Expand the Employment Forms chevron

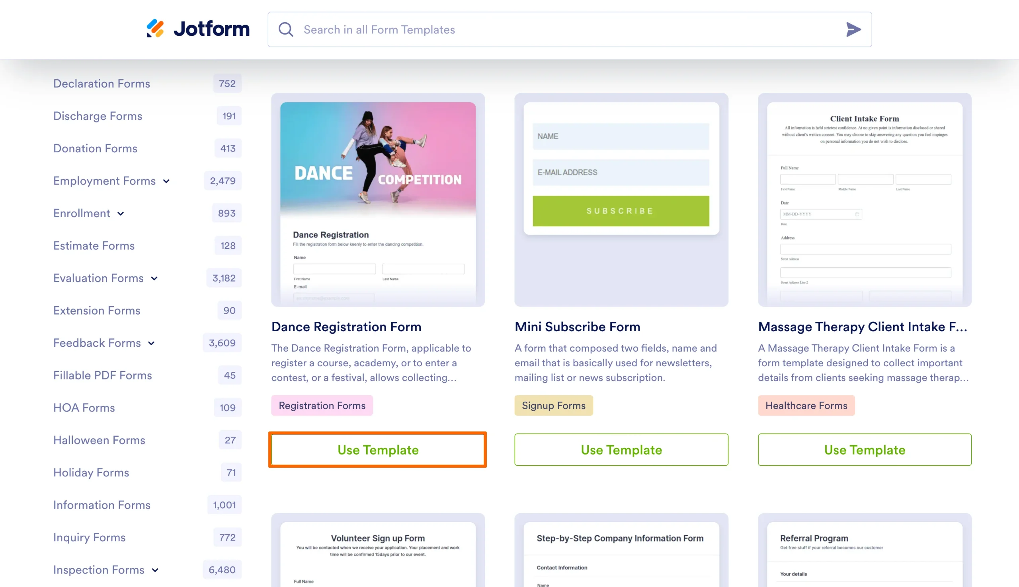166,181
